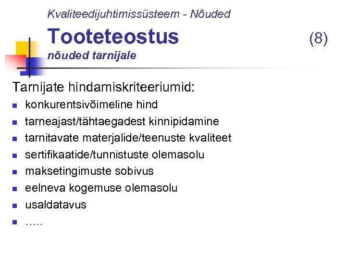Click the text 'eelneva kogemuse olemasolu'

(x=101, y=188)
